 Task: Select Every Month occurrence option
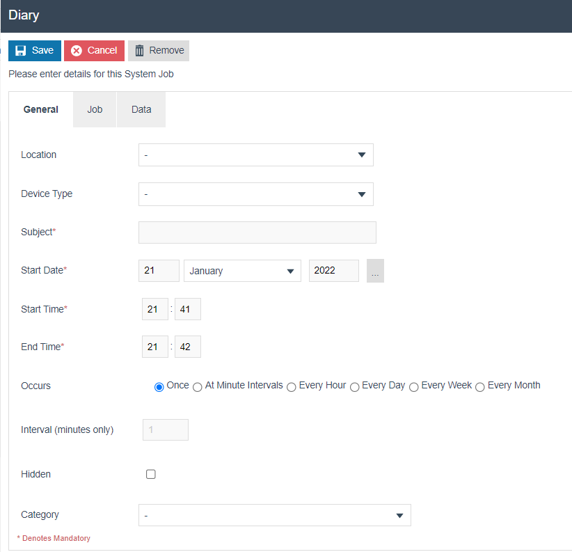(x=480, y=387)
